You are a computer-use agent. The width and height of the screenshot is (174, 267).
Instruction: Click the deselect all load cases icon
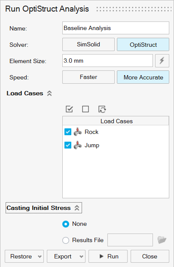pyautogui.click(x=85, y=109)
